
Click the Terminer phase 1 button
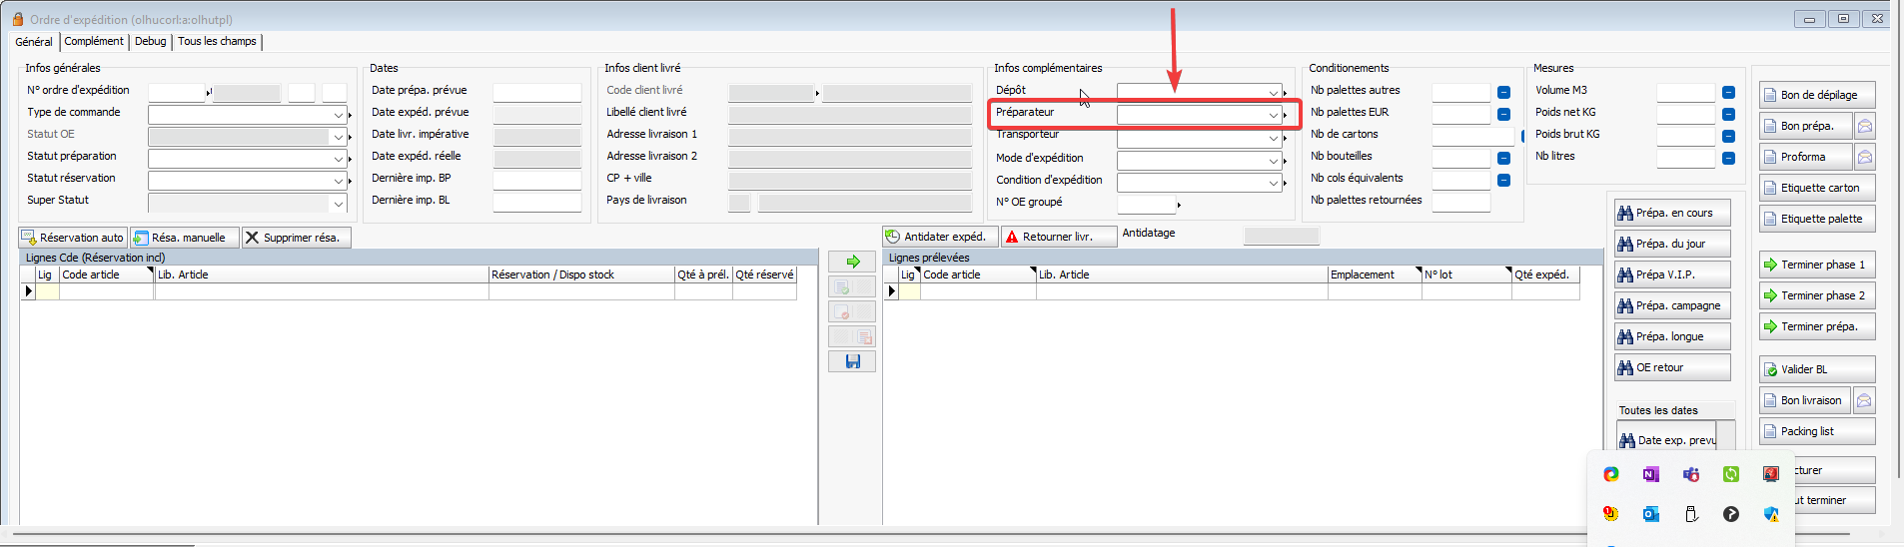coord(1816,265)
